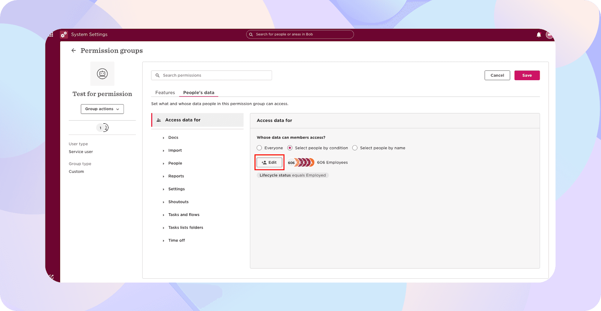Expand the Time off section

coord(177,241)
